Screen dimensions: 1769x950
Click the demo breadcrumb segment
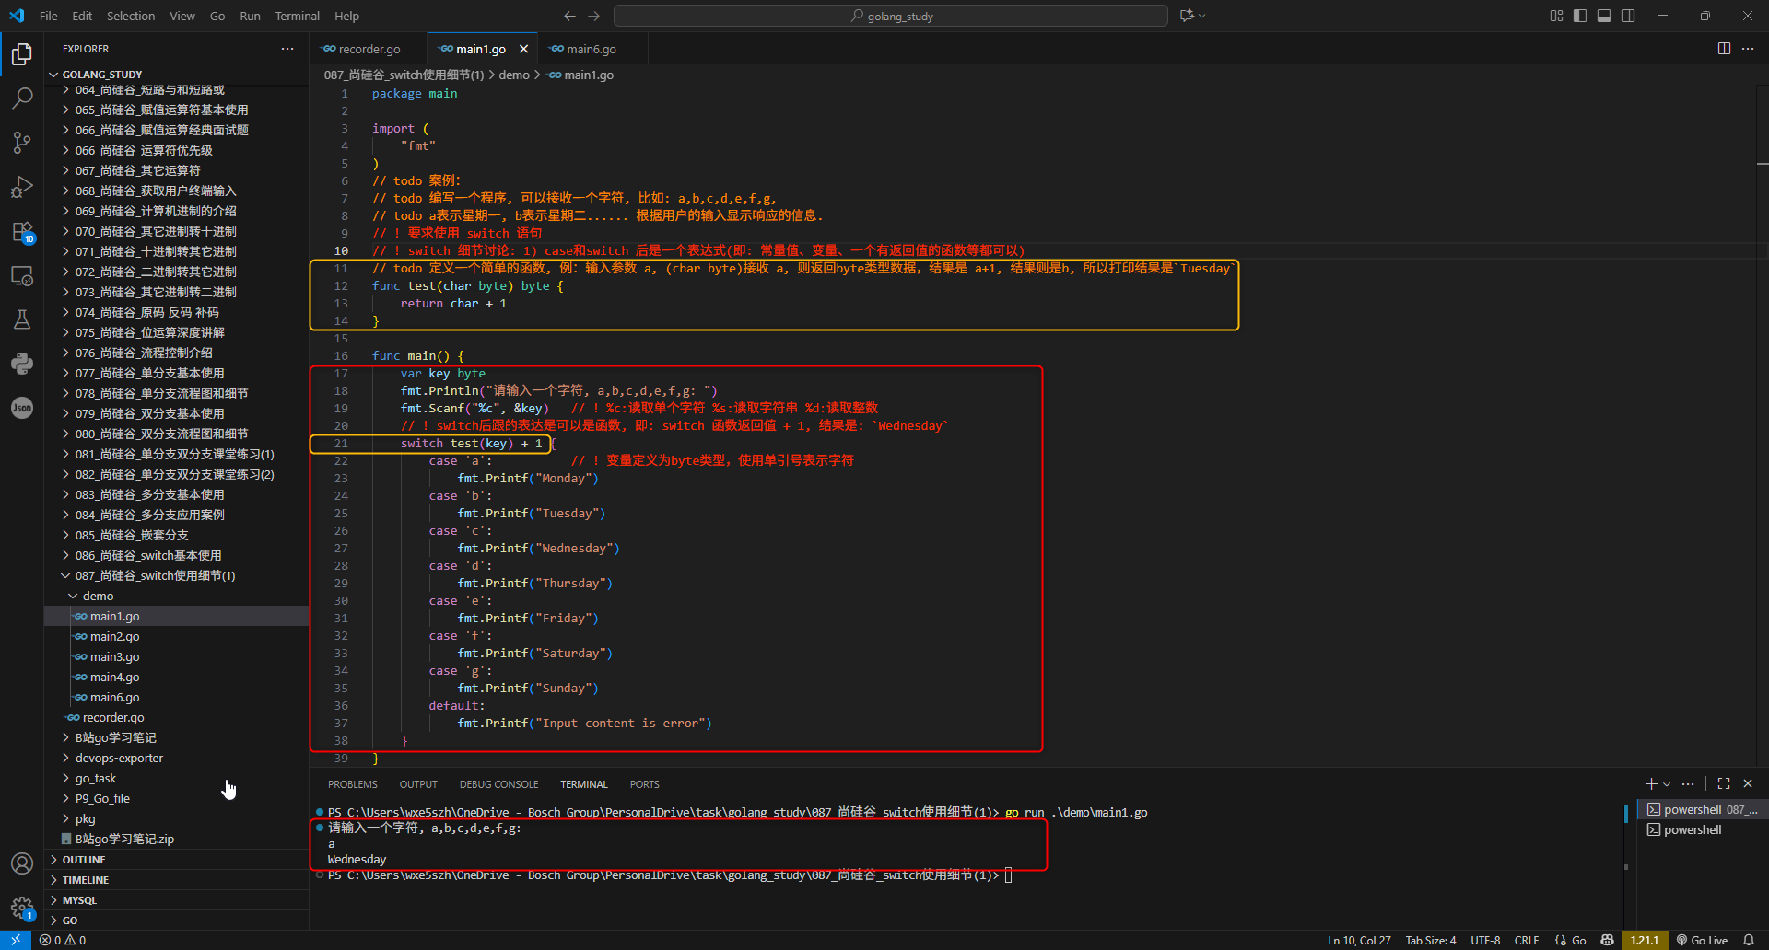tap(514, 75)
